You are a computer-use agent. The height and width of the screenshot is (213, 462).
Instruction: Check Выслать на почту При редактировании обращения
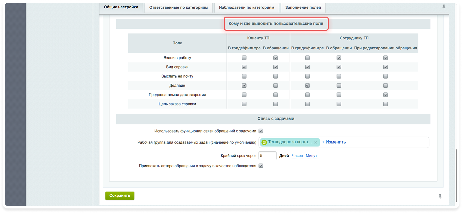(x=386, y=76)
